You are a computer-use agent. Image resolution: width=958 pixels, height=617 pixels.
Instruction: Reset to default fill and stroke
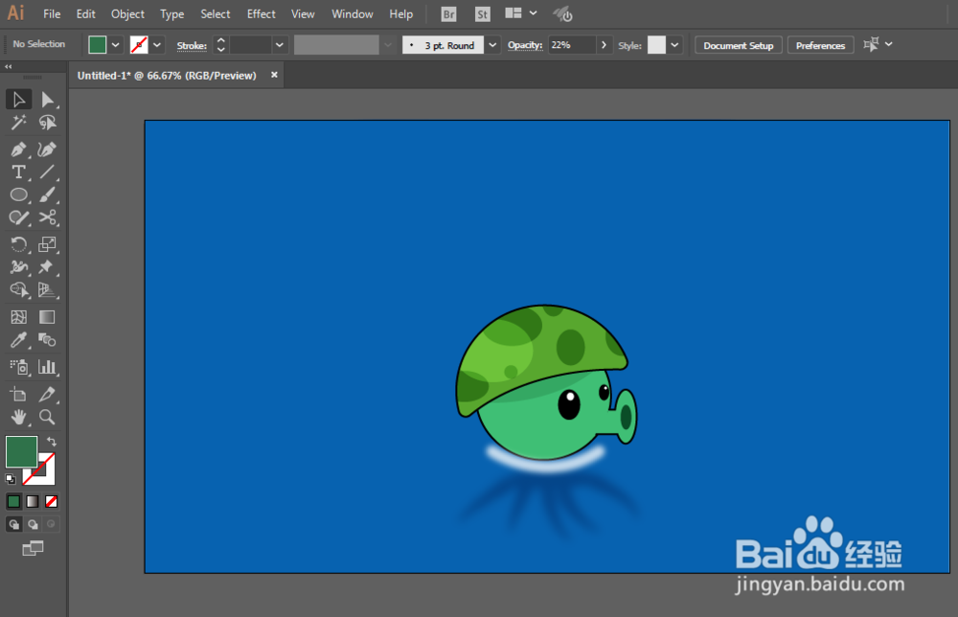click(11, 479)
